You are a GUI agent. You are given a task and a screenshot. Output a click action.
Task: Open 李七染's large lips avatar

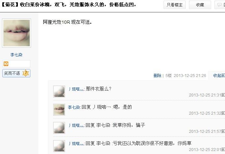click(x=17, y=33)
